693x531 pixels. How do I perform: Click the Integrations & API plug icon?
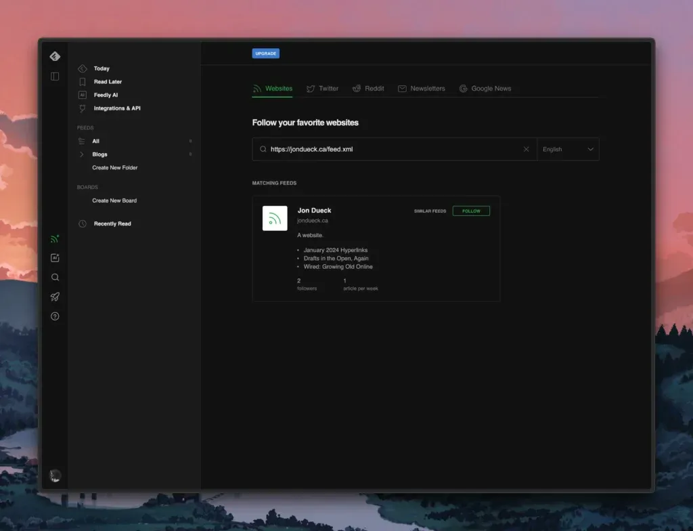[x=82, y=108]
